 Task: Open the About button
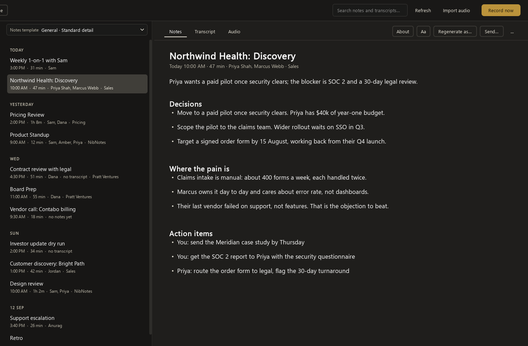tap(403, 31)
